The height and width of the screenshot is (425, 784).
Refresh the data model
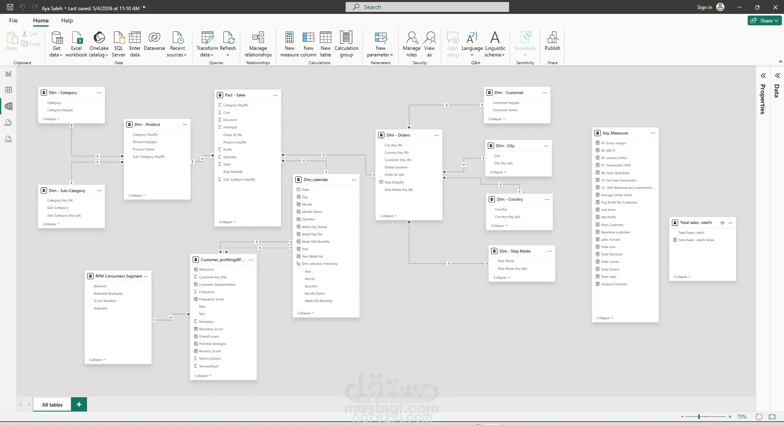228,44
